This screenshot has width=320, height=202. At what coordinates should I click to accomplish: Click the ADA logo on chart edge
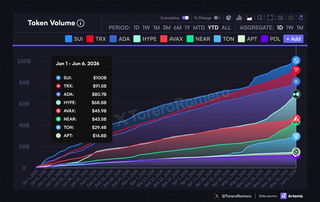(x=296, y=81)
